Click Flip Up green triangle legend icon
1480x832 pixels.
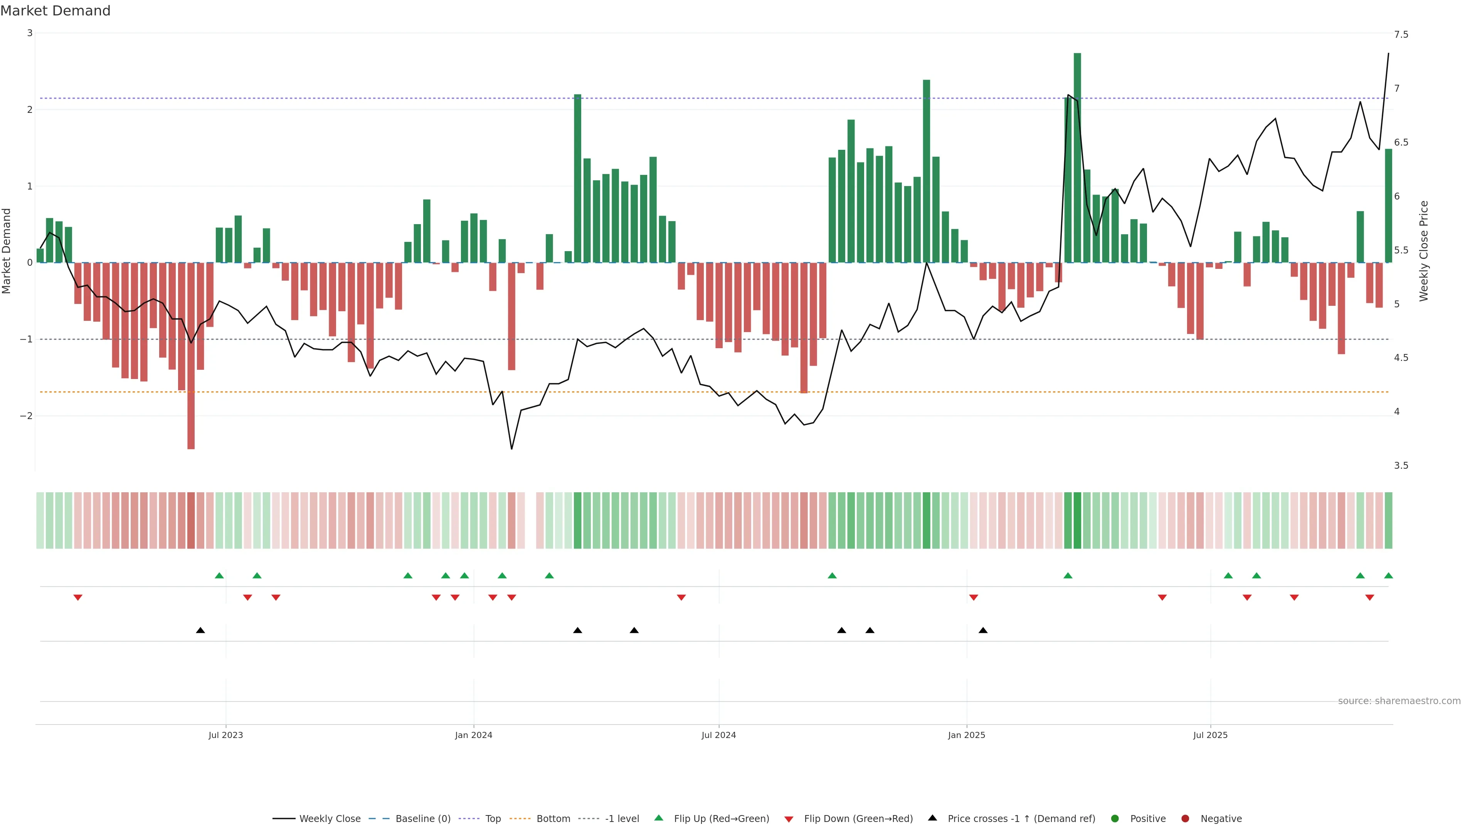659,818
